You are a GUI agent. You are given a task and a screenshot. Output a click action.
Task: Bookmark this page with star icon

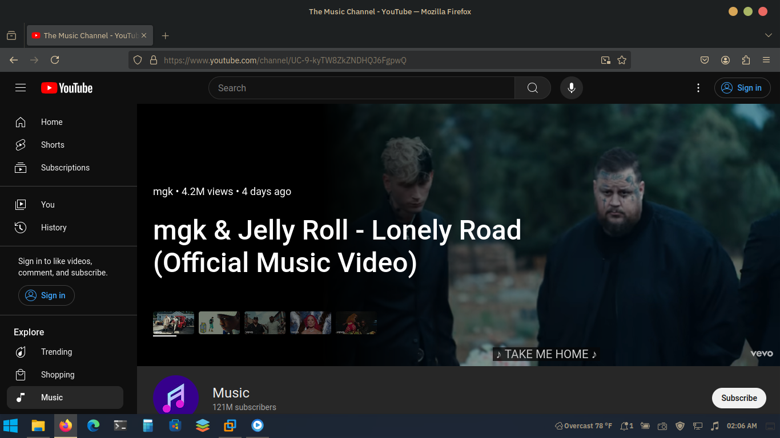pyautogui.click(x=622, y=60)
